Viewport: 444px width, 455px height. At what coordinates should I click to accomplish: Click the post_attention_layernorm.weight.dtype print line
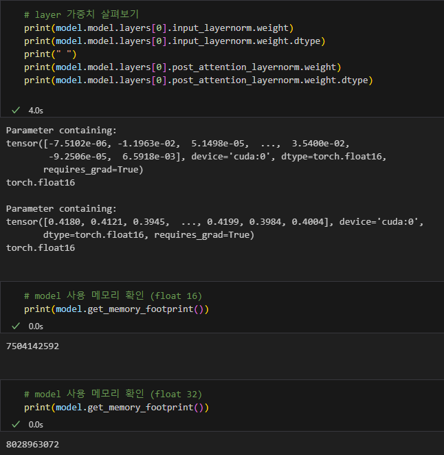[x=199, y=80]
